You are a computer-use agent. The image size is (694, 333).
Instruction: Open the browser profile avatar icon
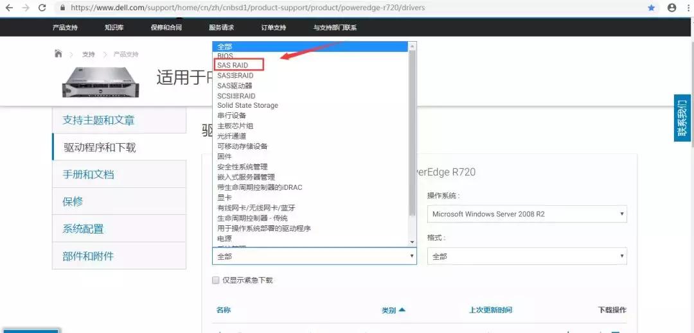pos(672,8)
